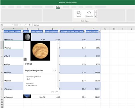Viewport: 135px width, 108px height.
Task: Click the Mercury image thumbnail
Action: (27, 37)
